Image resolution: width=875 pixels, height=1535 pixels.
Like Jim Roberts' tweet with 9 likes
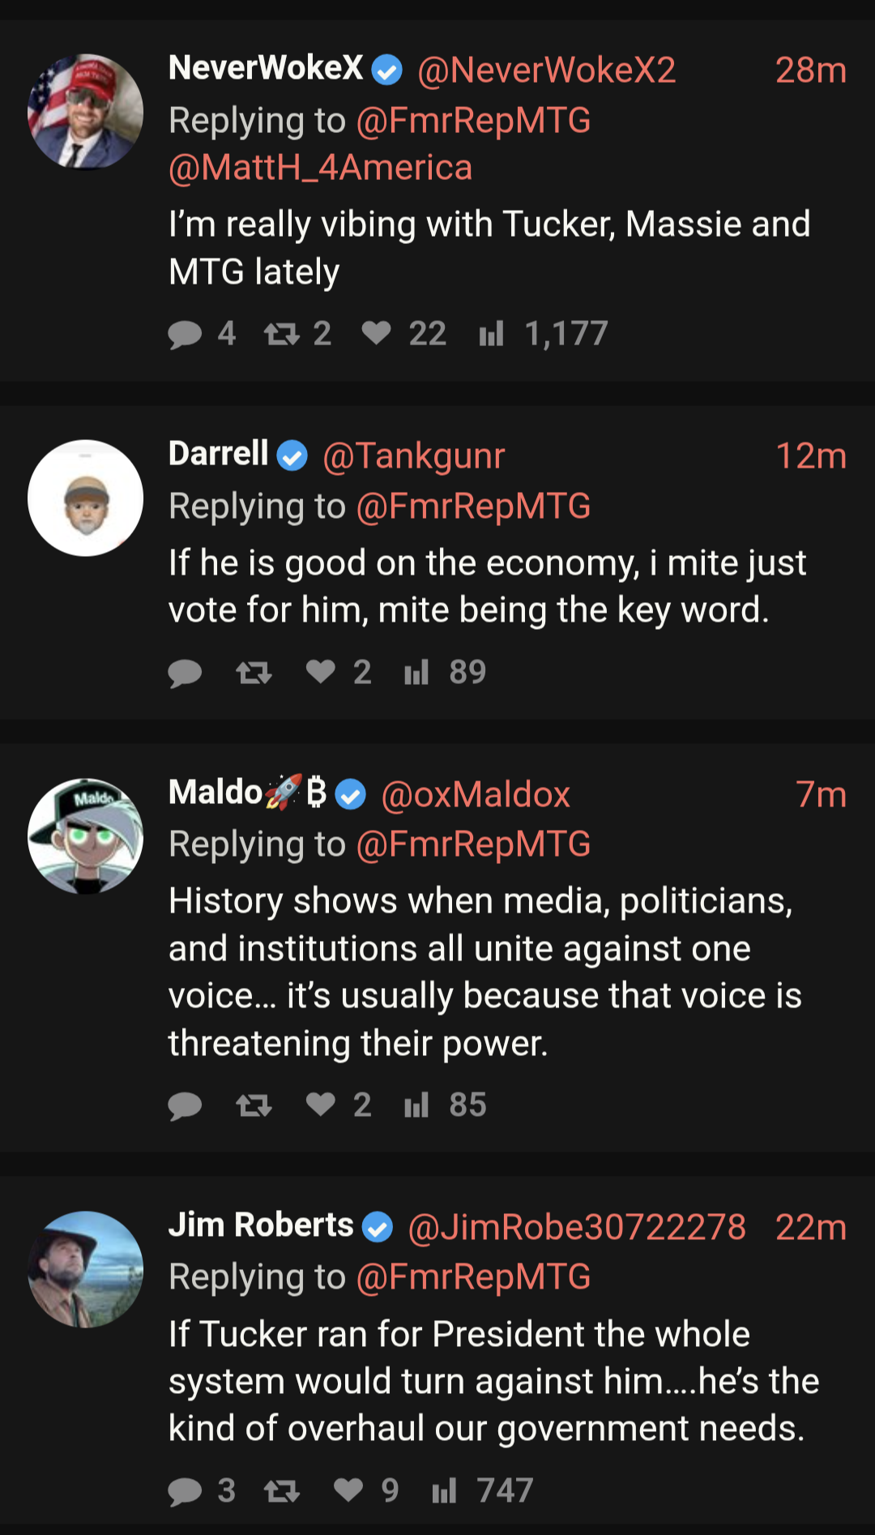tap(348, 1490)
